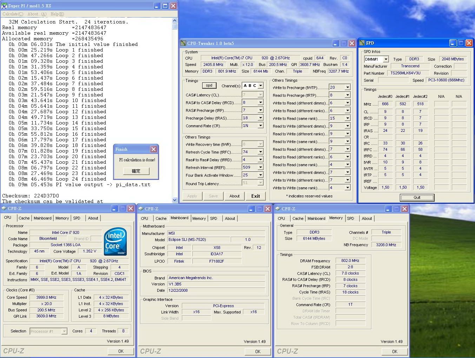Viewport: 475px width, 358px height.
Task: Click the Exit button in CPU-Tweaker
Action: tap(256, 196)
